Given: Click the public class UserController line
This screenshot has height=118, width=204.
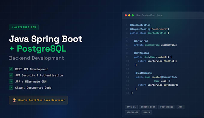Looking at the screenshot, I should click(x=149, y=33).
